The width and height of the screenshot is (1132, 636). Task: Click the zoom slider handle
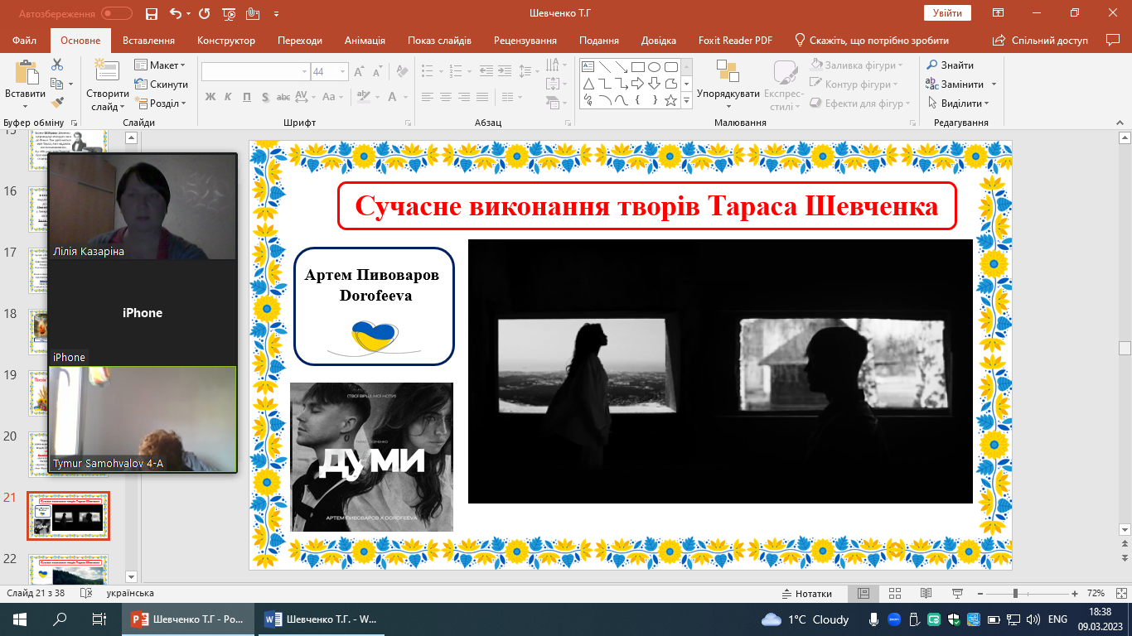coord(1015,594)
